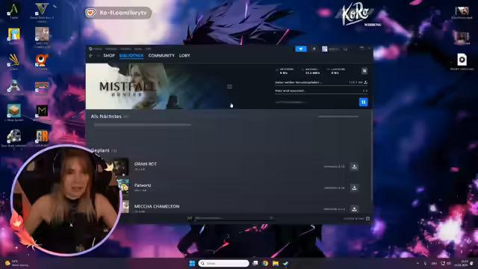
Task: Open the Steam account avatar menu
Action: (x=325, y=49)
